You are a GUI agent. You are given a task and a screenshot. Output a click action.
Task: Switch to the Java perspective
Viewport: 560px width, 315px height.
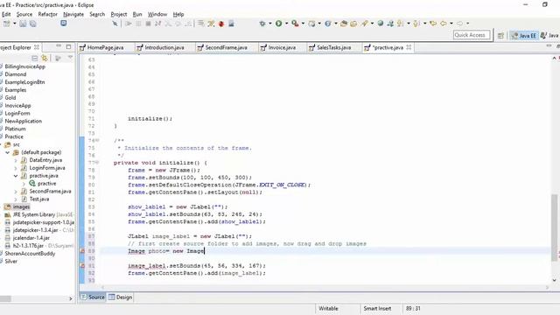click(x=549, y=35)
